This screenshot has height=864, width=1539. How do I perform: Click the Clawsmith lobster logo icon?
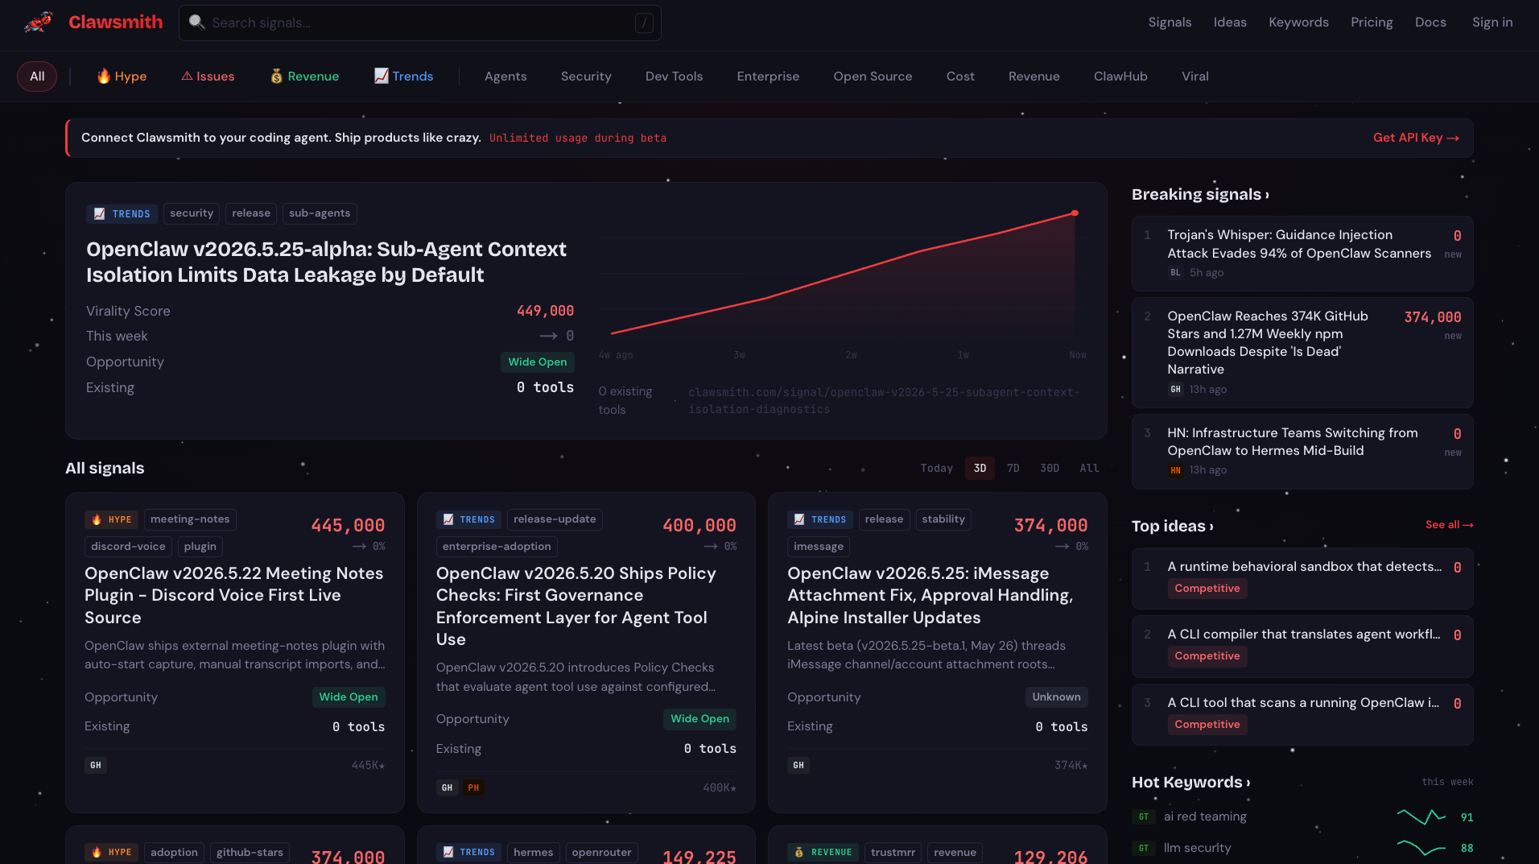click(x=39, y=22)
